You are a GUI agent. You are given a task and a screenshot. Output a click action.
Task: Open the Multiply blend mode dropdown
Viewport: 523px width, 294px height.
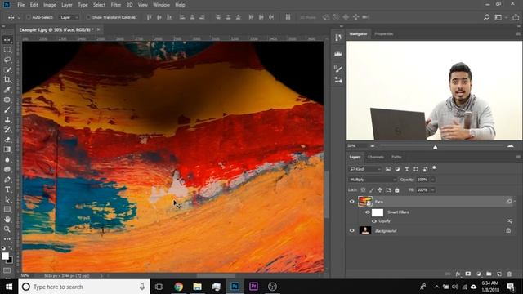click(x=373, y=180)
